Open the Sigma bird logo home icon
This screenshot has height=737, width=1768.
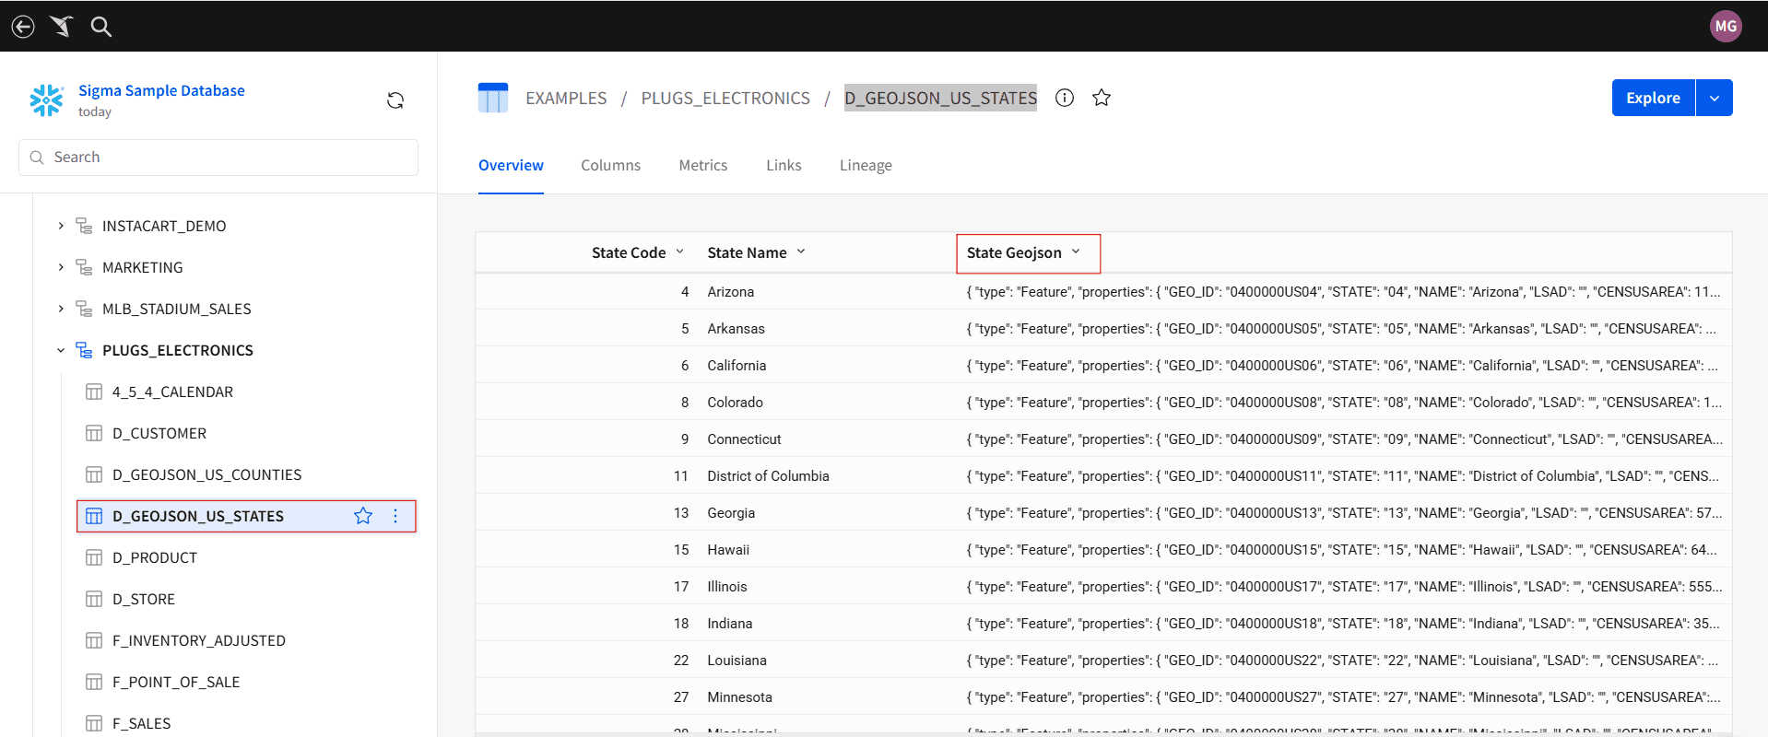tap(62, 27)
